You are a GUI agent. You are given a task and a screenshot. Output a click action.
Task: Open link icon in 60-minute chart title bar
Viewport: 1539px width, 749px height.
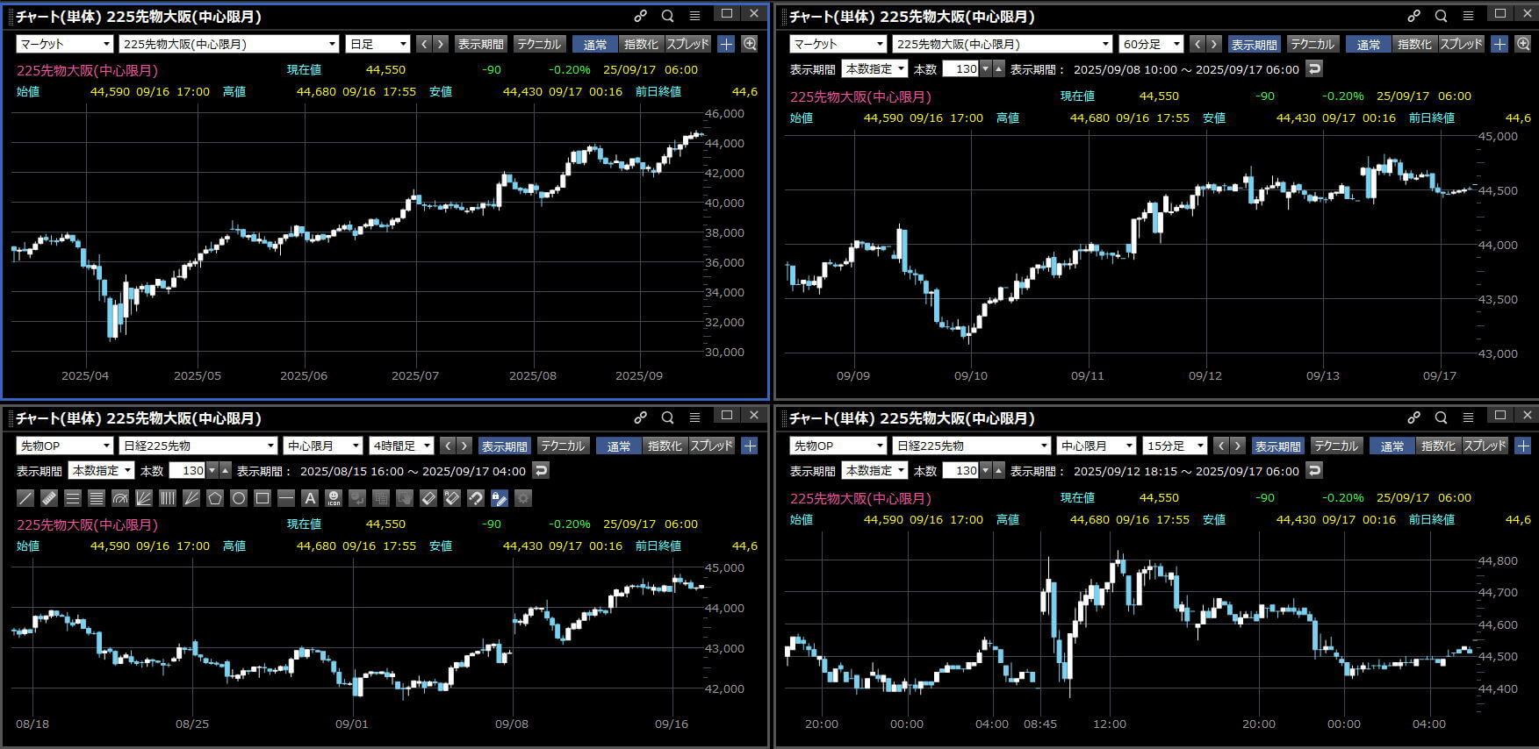(x=1413, y=16)
